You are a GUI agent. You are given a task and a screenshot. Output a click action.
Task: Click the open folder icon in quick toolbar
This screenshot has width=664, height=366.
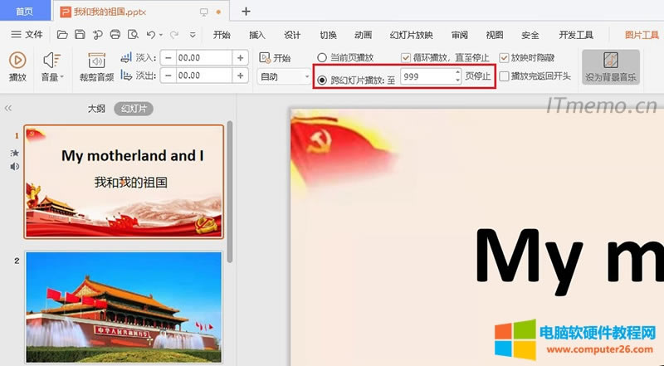coord(62,35)
